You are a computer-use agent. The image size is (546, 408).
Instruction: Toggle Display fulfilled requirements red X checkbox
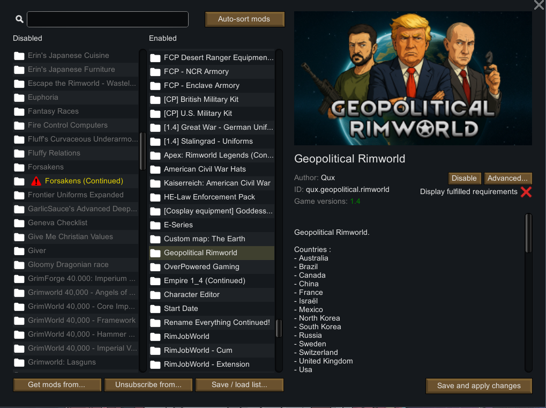(526, 191)
